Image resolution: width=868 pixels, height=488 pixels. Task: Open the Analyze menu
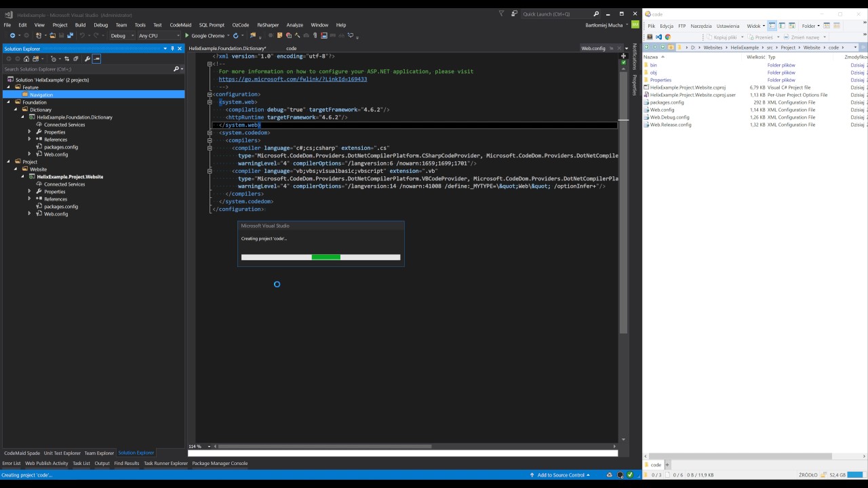click(x=295, y=25)
